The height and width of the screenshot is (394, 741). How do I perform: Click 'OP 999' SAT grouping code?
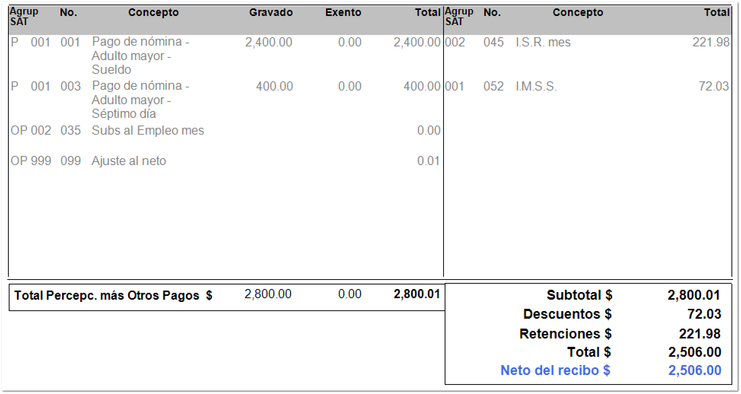click(31, 161)
